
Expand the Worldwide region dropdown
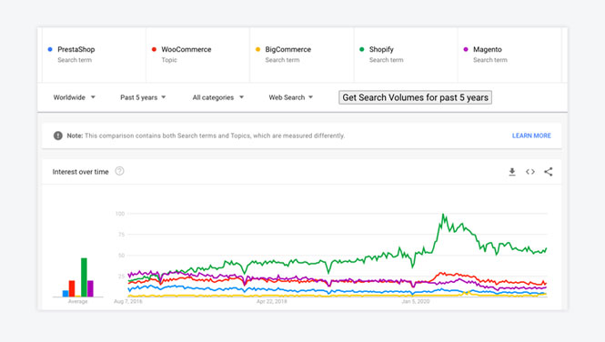coord(74,97)
